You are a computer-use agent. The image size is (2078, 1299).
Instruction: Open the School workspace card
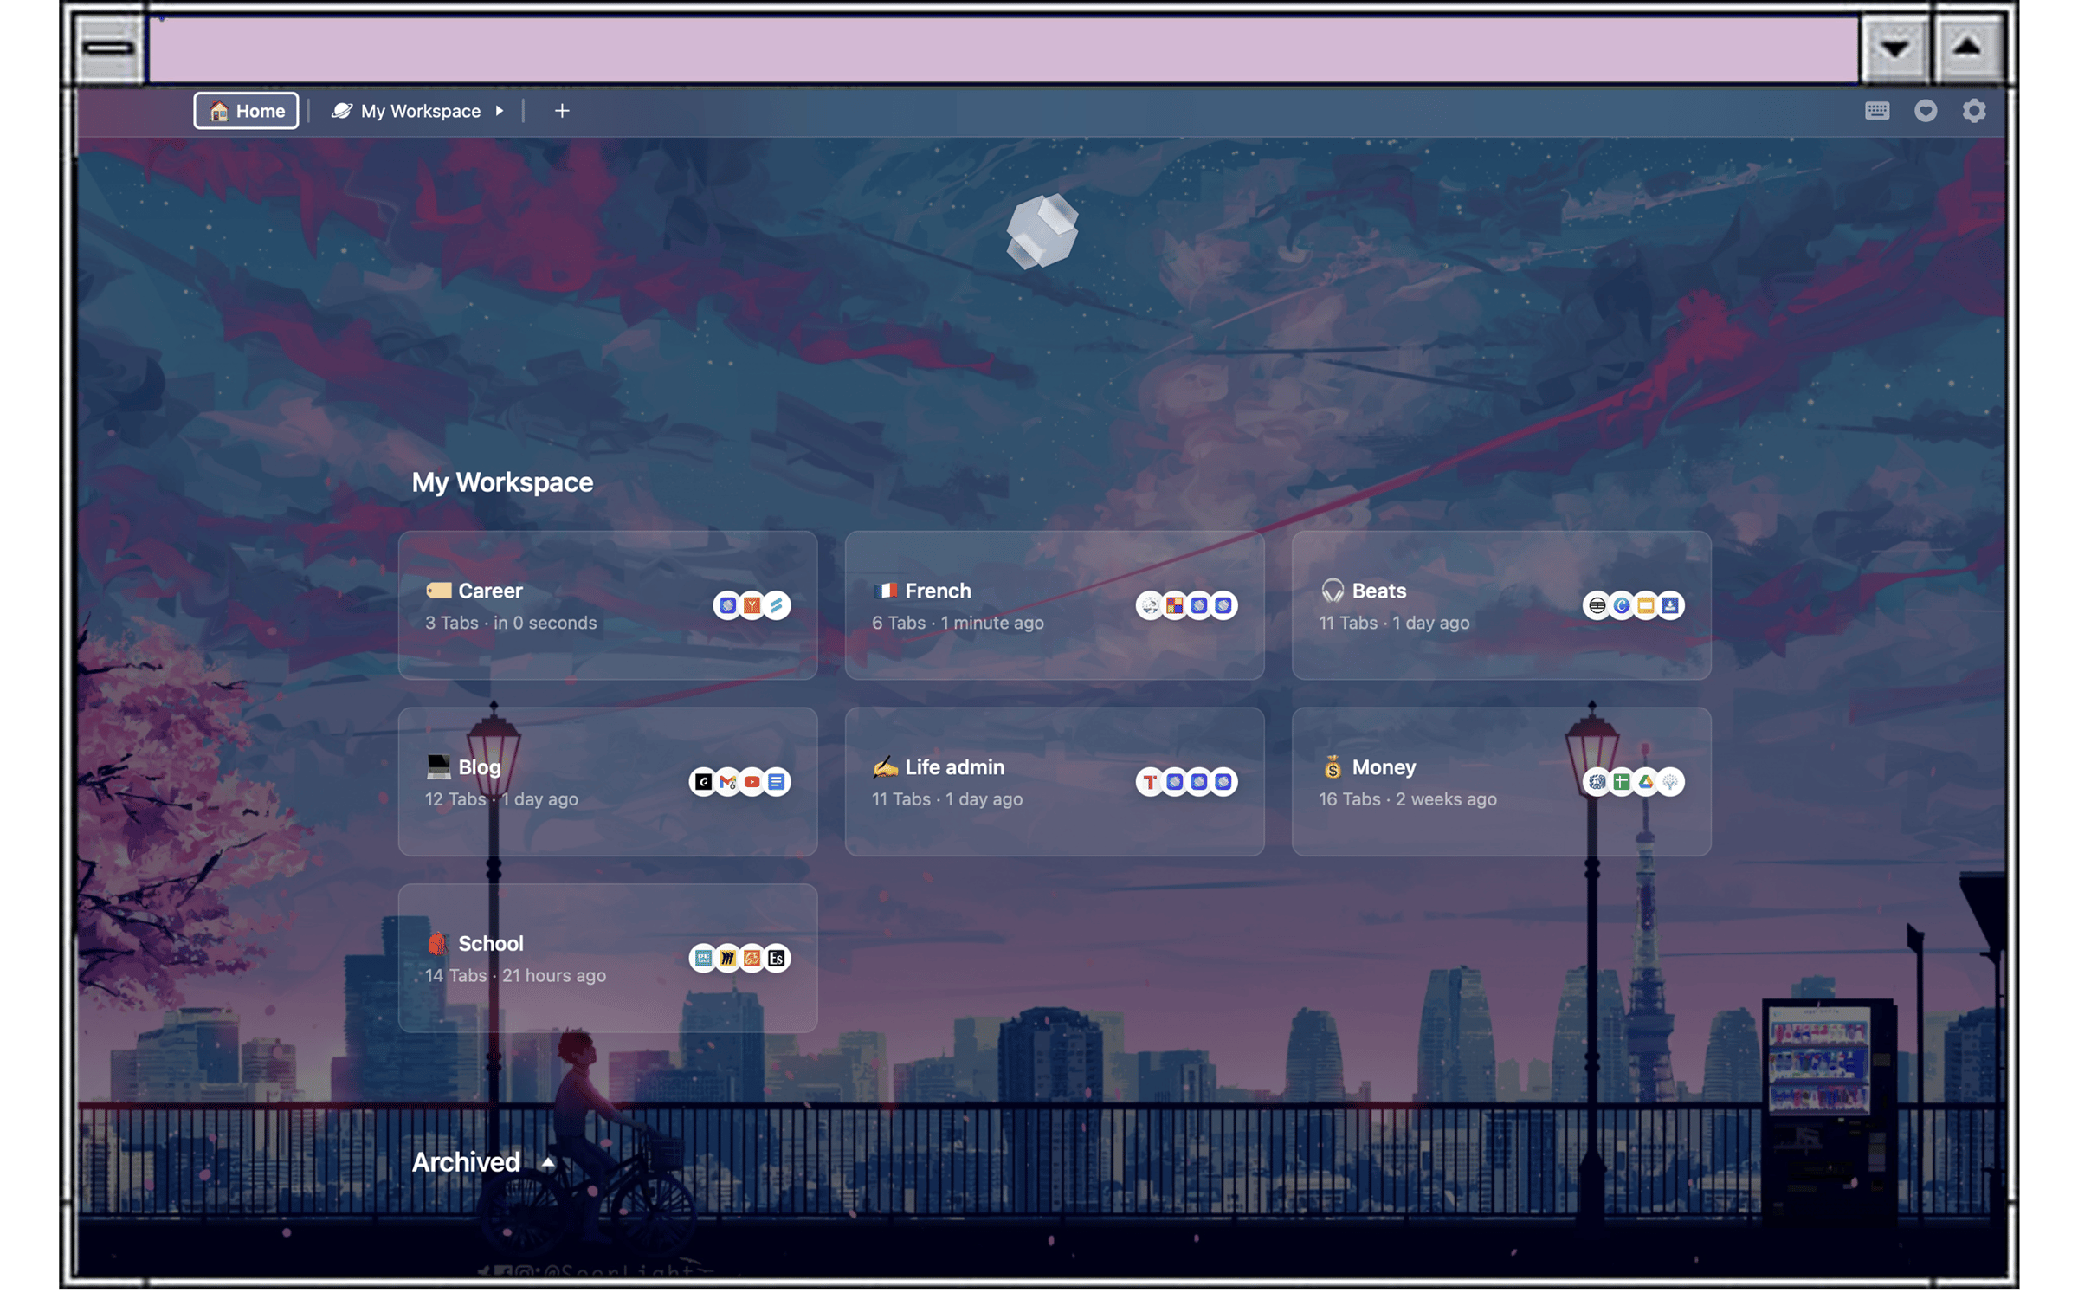607,958
